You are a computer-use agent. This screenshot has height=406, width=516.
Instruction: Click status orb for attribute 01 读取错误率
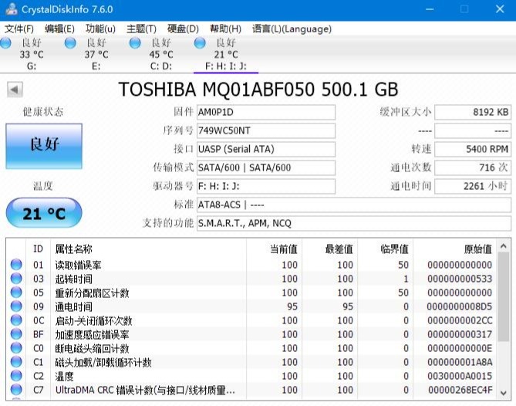[x=16, y=266]
